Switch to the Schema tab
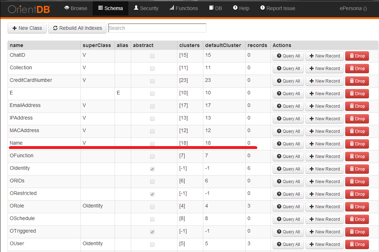 tap(110, 8)
